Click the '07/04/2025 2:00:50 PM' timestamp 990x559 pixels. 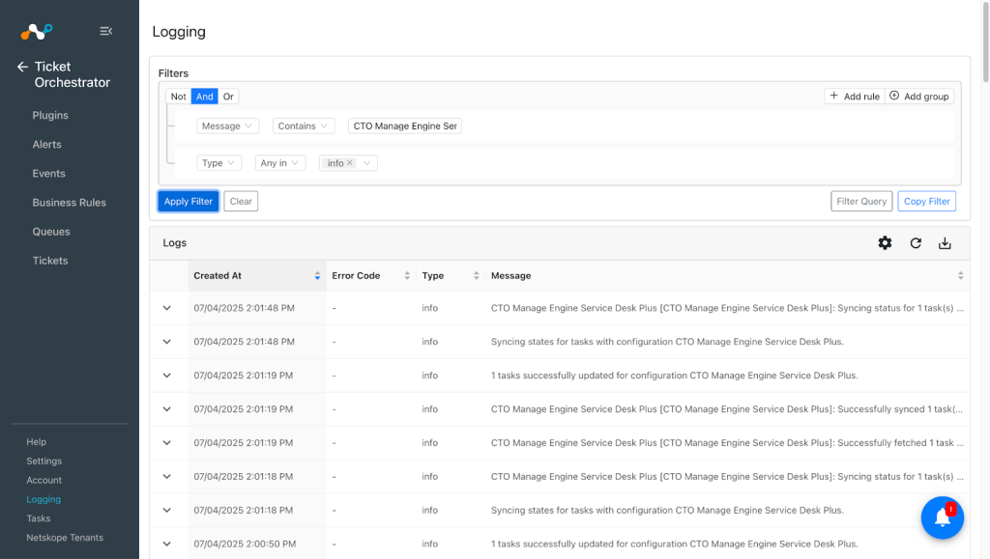coord(245,544)
